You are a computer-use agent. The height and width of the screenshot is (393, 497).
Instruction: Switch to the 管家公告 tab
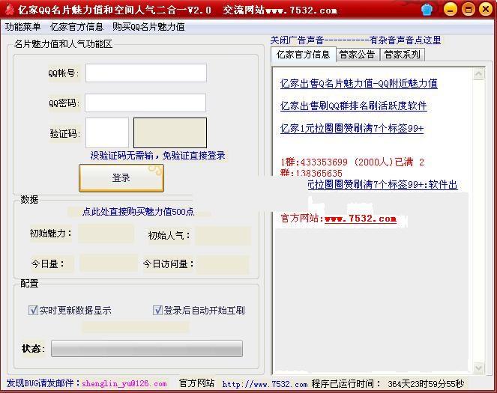point(358,55)
